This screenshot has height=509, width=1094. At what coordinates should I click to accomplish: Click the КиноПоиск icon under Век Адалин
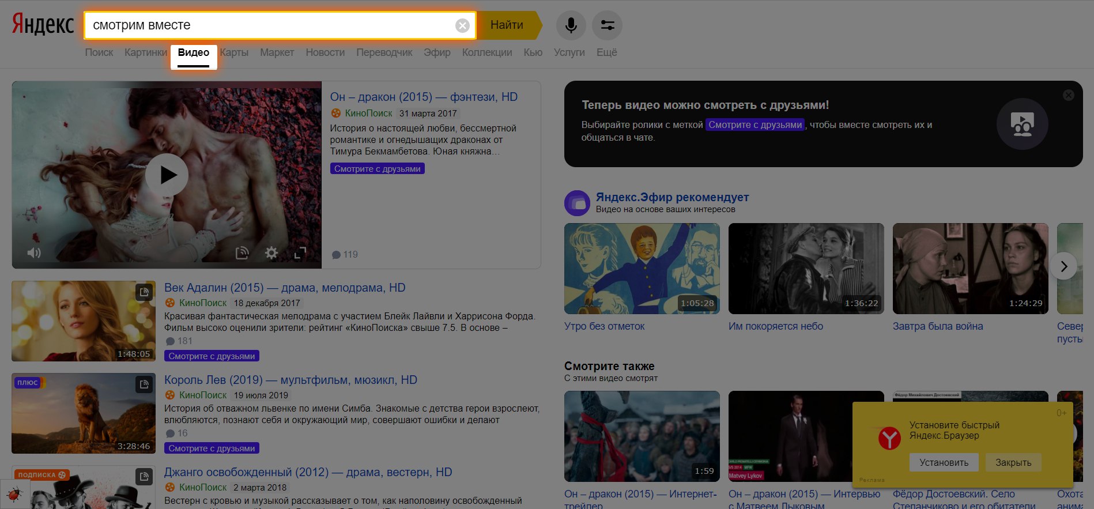click(170, 303)
